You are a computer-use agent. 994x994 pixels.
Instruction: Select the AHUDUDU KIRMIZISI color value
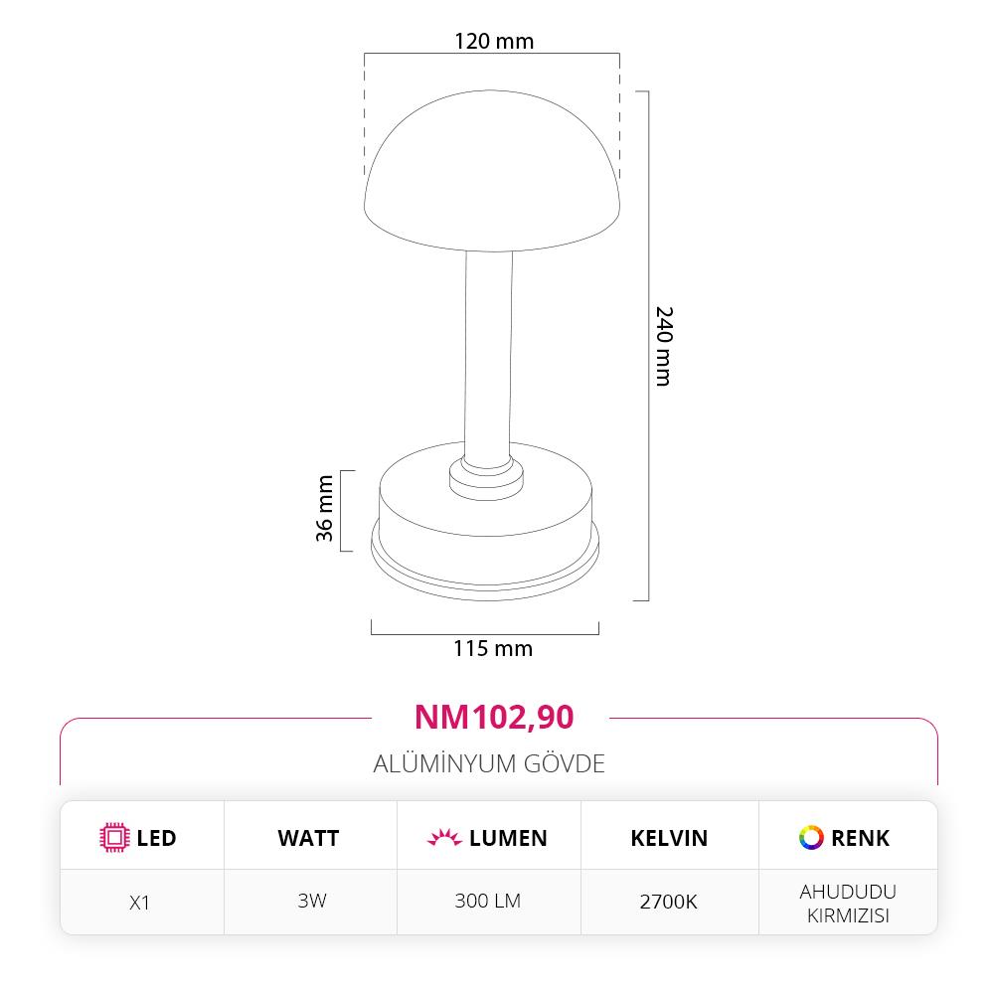tap(848, 904)
